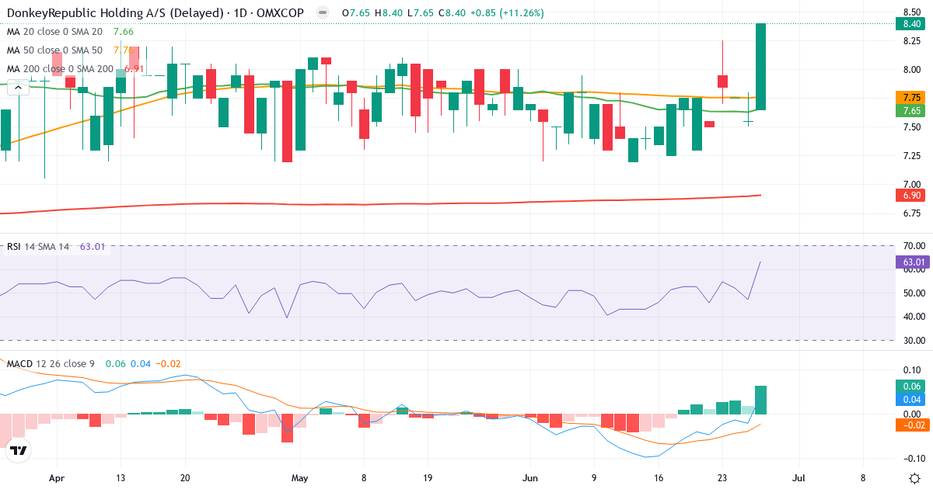
Task: Click the 16 date on time axis
Action: (659, 479)
